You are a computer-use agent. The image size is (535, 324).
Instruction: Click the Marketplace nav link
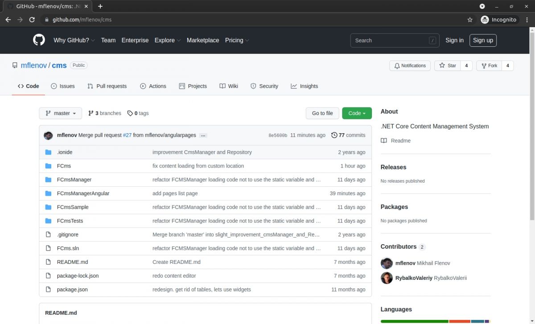(203, 40)
